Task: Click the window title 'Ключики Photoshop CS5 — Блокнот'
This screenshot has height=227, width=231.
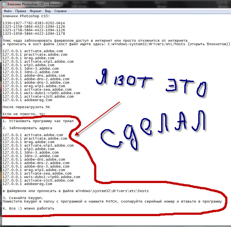Action: (34, 4)
